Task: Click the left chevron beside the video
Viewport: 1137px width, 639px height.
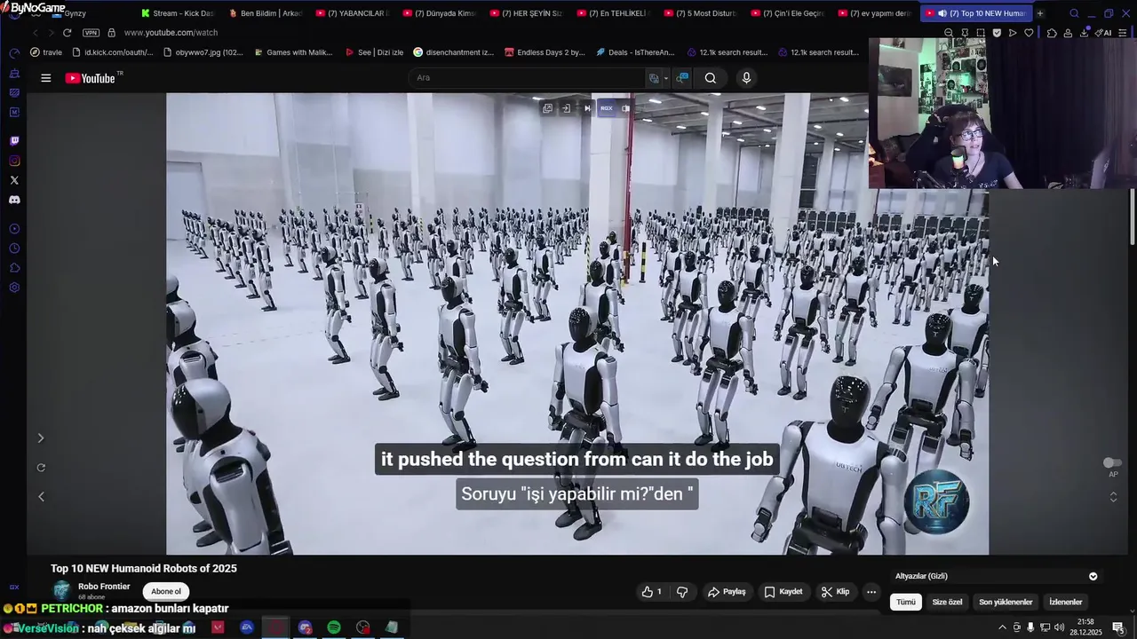Action: [41, 497]
